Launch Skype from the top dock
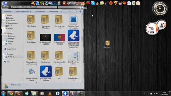171x96 pixels. click(x=93, y=3)
